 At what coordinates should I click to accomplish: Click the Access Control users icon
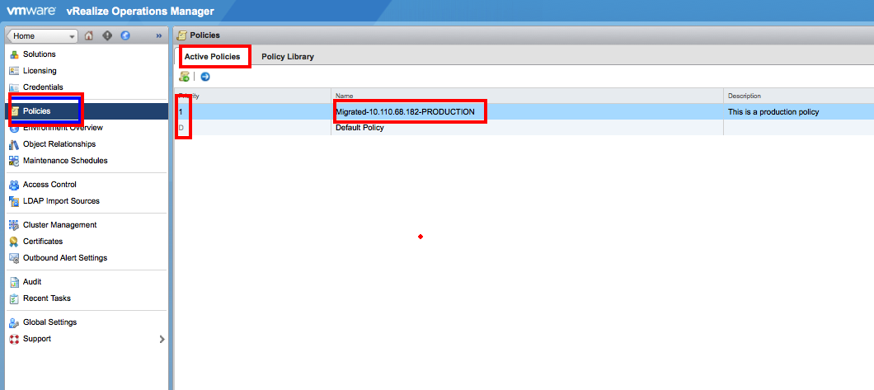[x=15, y=185]
